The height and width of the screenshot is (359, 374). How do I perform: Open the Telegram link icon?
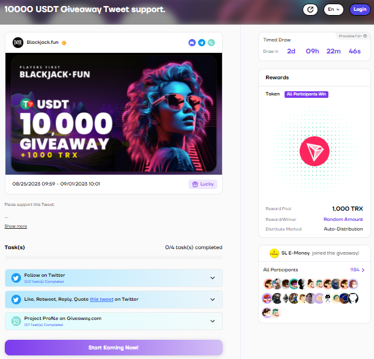coord(202,43)
